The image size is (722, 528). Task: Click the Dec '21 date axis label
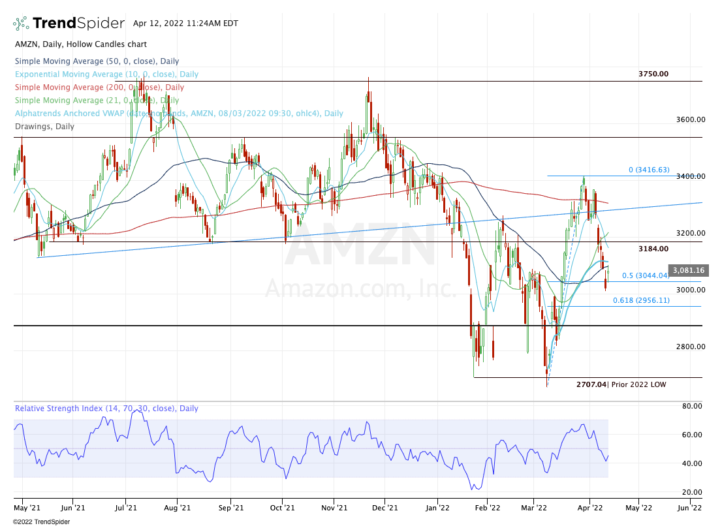pyautogui.click(x=385, y=508)
